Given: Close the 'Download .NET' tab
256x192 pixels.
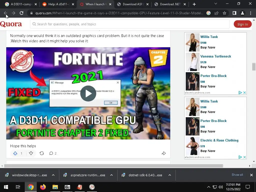Looking at the screenshot, I should [185, 4].
